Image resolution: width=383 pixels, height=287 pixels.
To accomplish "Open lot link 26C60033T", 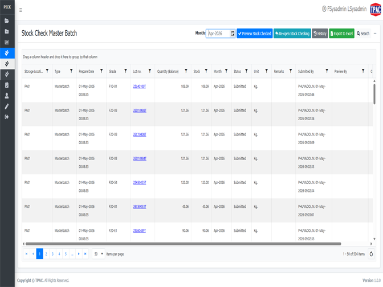I will pos(140,207).
